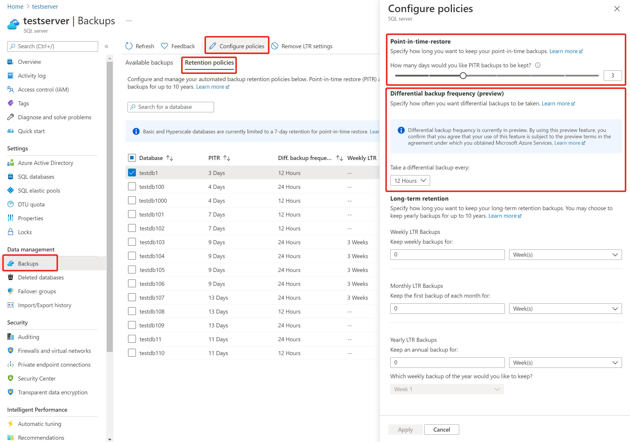Open the 12 Hours differential backup dropdown
Viewport: 630px width, 442px height.
[x=410, y=181]
